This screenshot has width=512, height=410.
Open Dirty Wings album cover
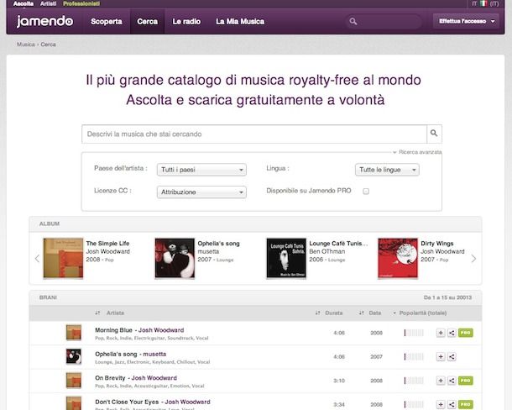(398, 258)
